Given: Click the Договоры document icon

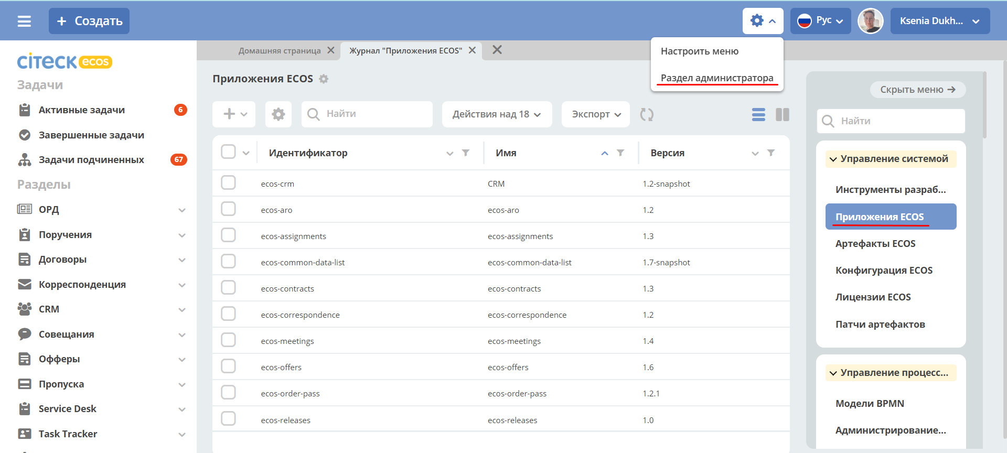Looking at the screenshot, I should 25,260.
